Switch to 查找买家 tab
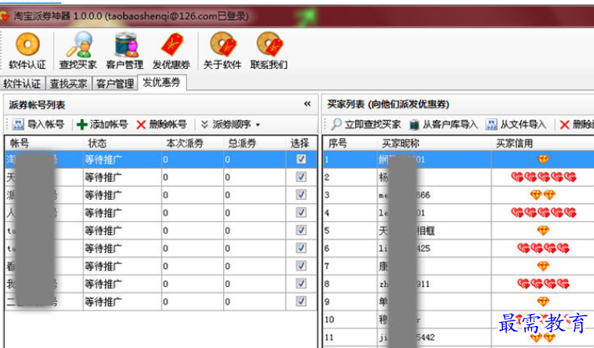 click(x=69, y=83)
